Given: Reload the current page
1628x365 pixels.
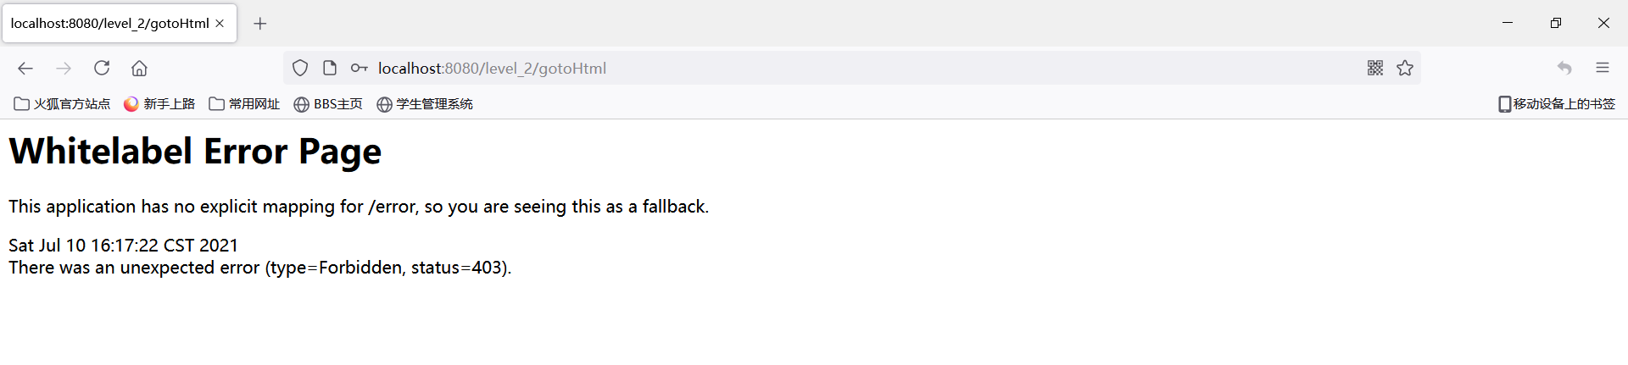Looking at the screenshot, I should tap(102, 68).
